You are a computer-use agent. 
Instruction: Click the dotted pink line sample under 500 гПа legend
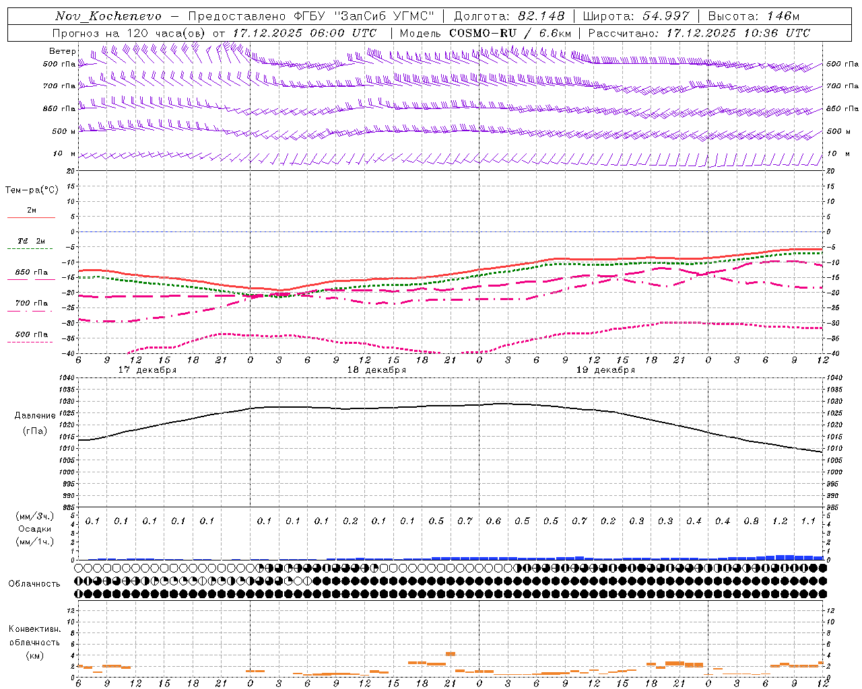point(30,342)
